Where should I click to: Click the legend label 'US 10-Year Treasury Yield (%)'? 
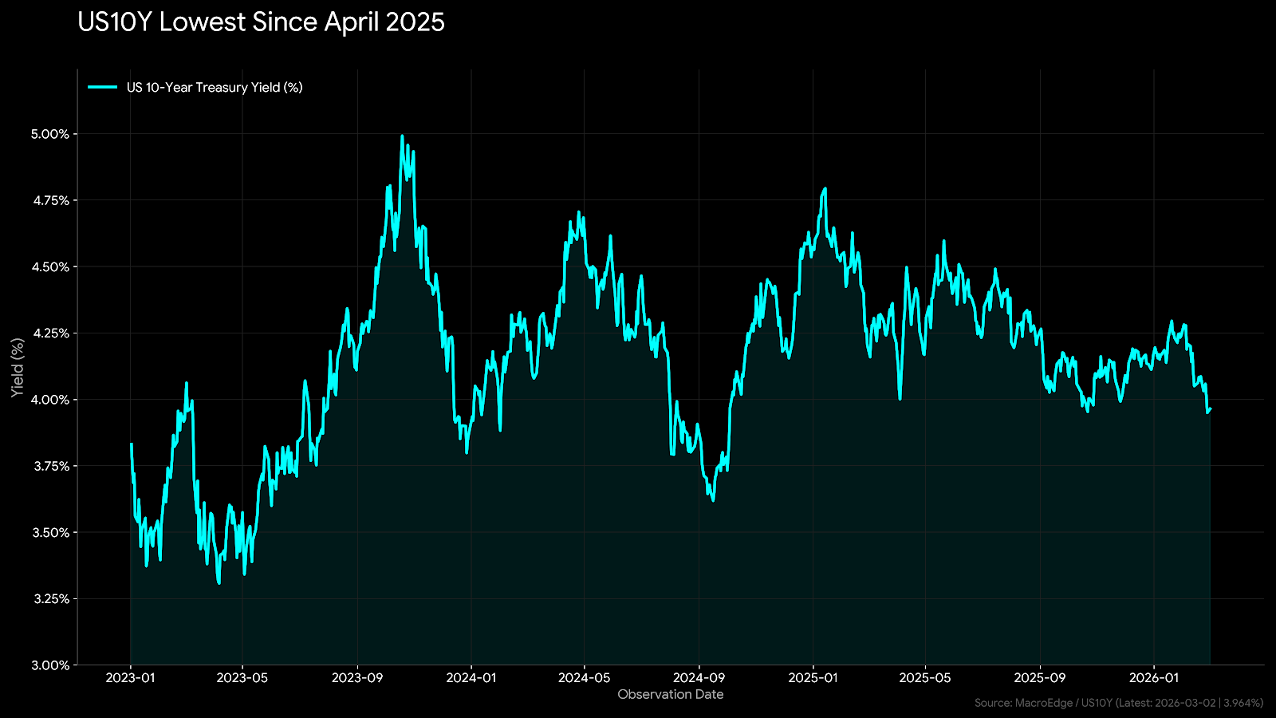pos(215,88)
